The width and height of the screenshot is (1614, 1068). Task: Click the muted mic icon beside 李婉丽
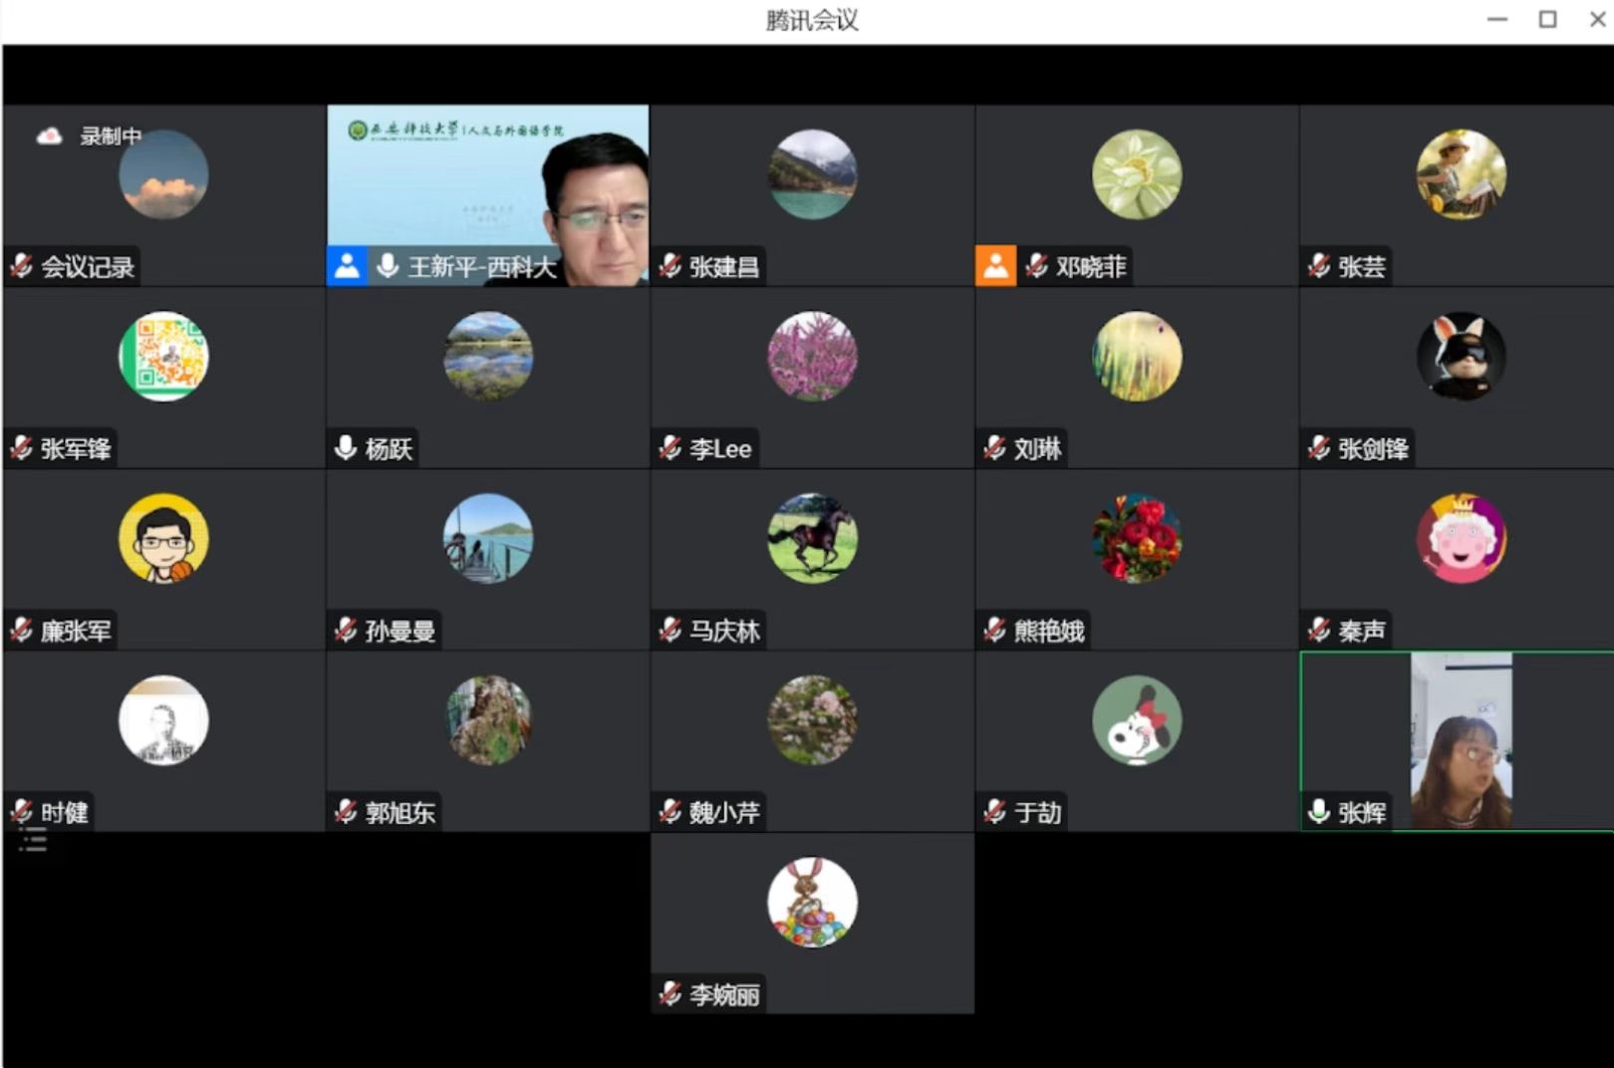coord(671,993)
